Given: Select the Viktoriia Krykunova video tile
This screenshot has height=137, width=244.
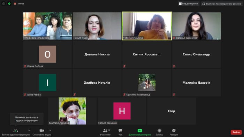Looking at the screenshot, I should [147, 26].
